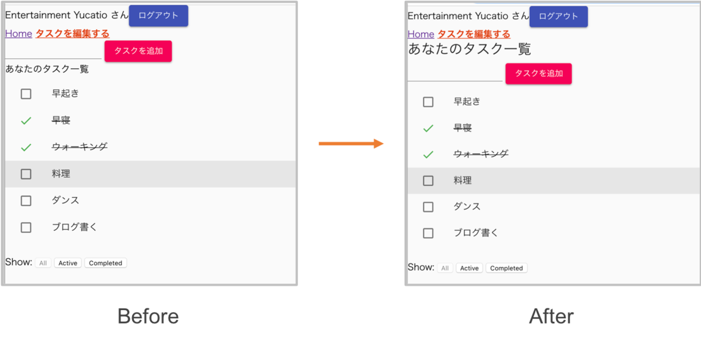Click Completed filter in the After view
The height and width of the screenshot is (341, 701).
pos(506,268)
